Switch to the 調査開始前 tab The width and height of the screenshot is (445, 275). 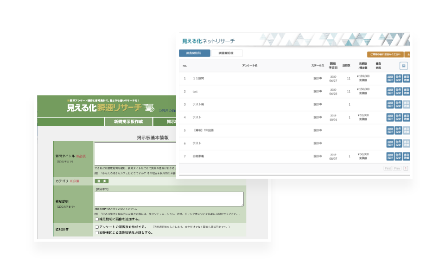click(194, 53)
